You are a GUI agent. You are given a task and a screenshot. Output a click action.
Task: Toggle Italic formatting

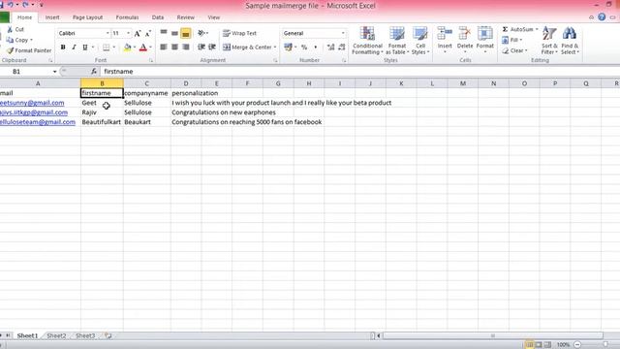tap(74, 48)
